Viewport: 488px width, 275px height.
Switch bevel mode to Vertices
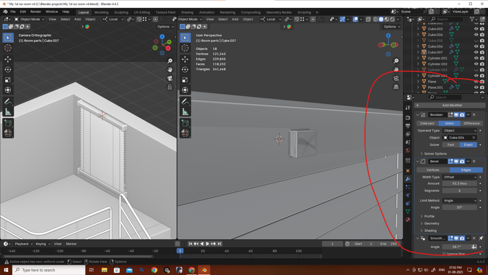[x=433, y=170]
